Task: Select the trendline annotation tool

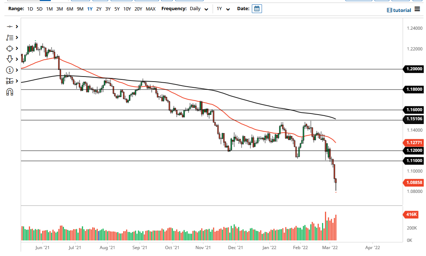Action: click(x=9, y=26)
